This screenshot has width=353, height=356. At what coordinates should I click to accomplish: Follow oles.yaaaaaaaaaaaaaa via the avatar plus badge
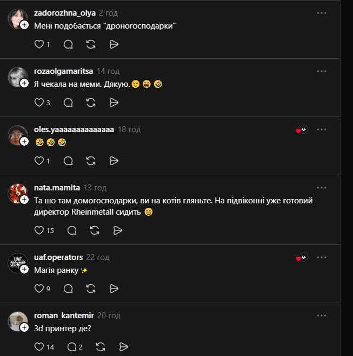[x=24, y=141]
